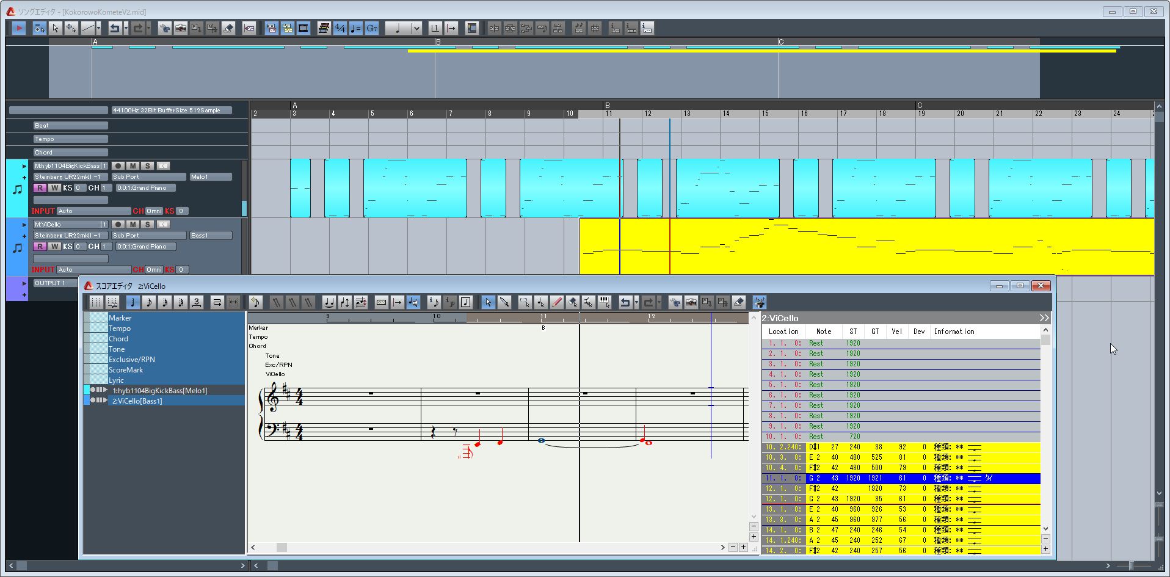Click the score view horizontal scrollbar thumb
Screen dimensions: 1170x577
tap(282, 548)
